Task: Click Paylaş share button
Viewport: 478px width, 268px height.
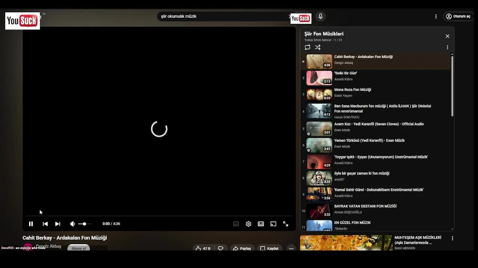Action: click(242, 248)
